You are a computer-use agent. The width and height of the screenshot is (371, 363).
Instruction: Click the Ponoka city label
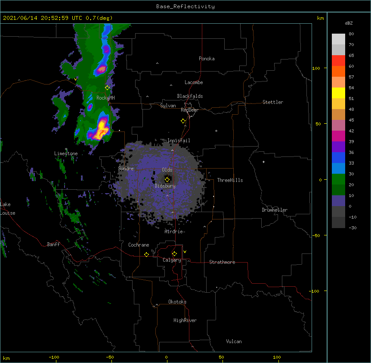207,59
